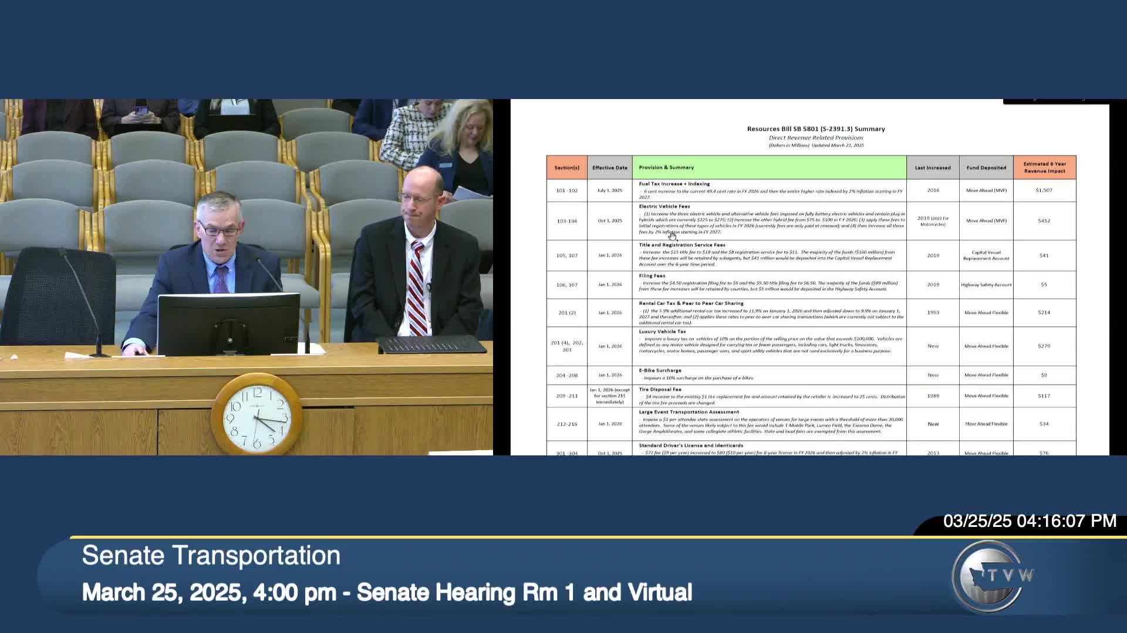Screen dimensions: 1127x633
Task: Click the hand cursor in the document
Action: coord(673,236)
